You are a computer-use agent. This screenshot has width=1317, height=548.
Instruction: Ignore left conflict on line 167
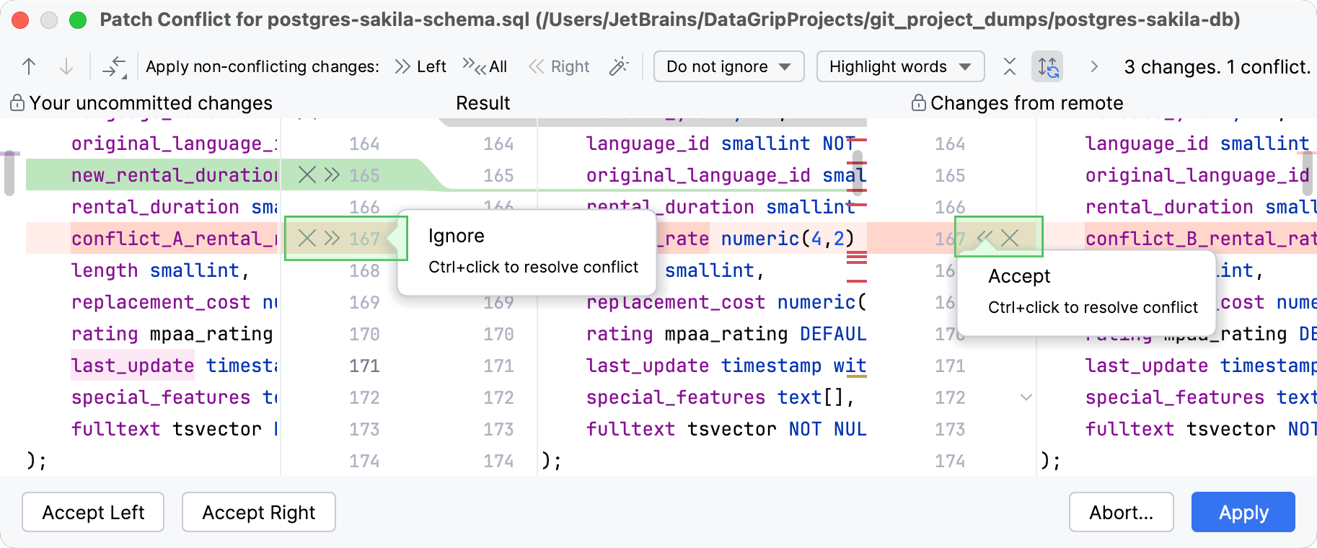[x=307, y=238]
